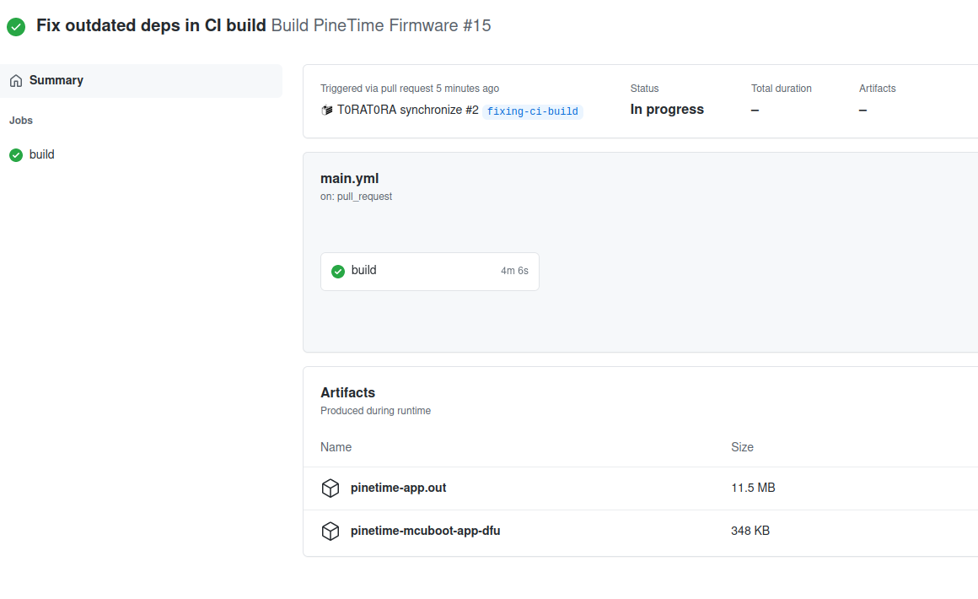Click the green success check icon beside the run title

tap(16, 27)
